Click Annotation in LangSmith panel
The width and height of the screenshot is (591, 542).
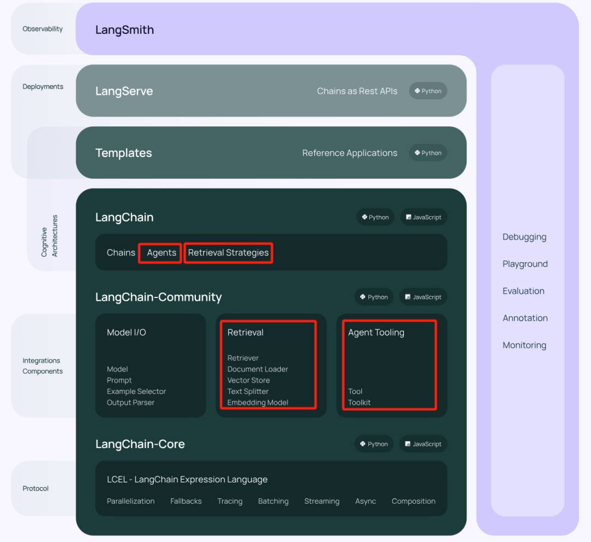[x=525, y=318]
